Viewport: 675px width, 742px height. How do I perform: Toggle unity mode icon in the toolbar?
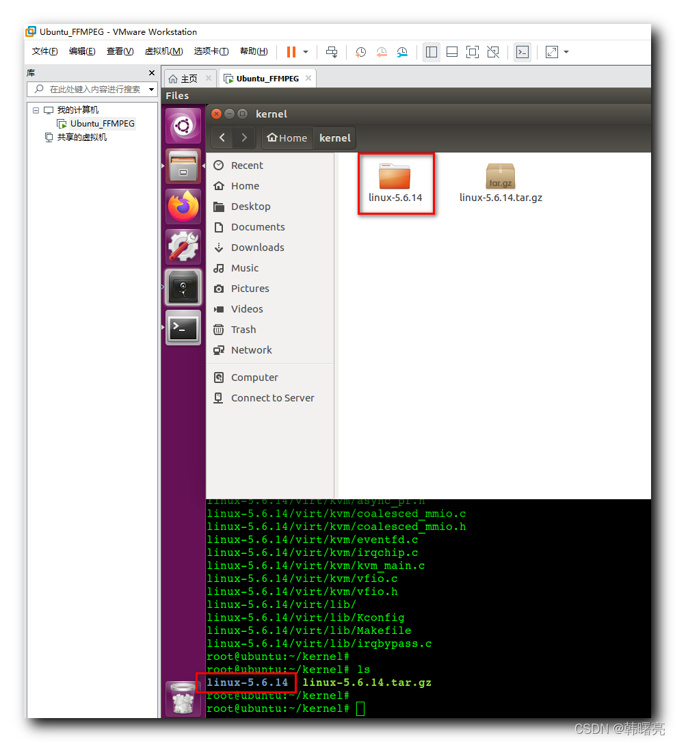pos(492,52)
